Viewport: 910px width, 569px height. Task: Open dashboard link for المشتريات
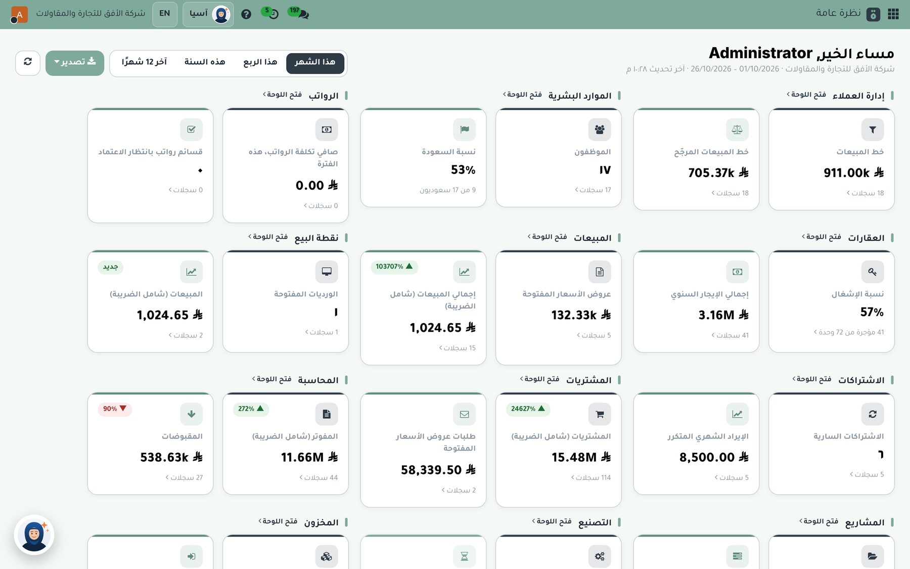pyautogui.click(x=540, y=379)
